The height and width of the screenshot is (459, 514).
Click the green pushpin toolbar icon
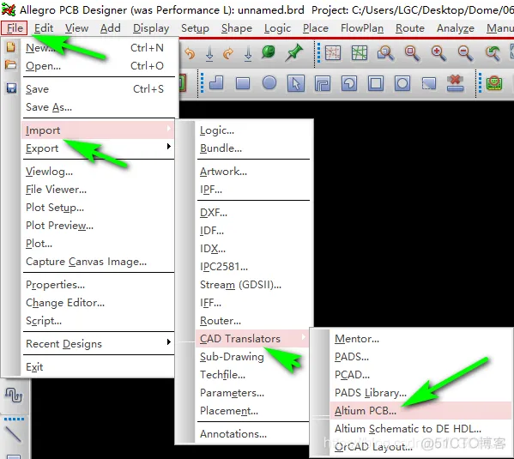click(293, 53)
